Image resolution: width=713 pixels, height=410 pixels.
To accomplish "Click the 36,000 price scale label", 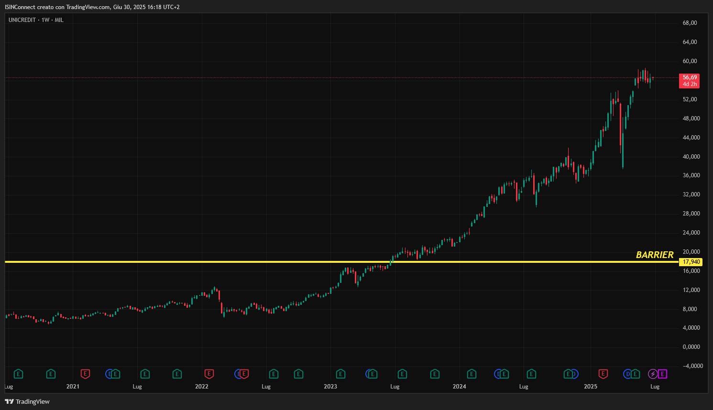I will [691, 175].
